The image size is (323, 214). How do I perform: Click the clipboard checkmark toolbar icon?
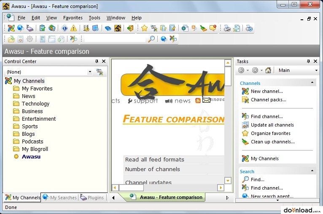43,28
